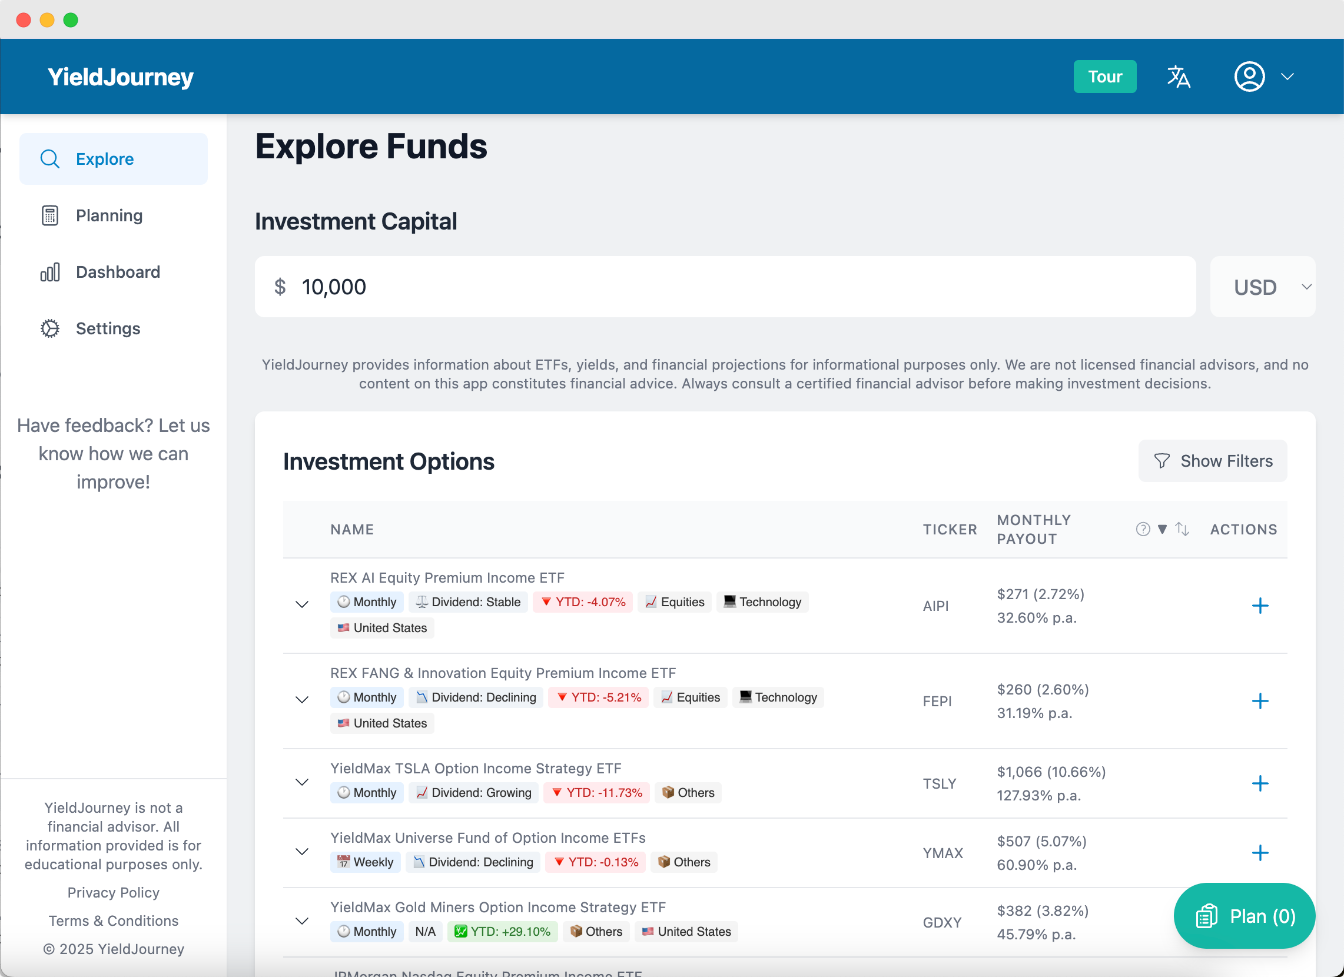The width and height of the screenshot is (1344, 977).
Task: Go to the Explore section
Action: [114, 159]
